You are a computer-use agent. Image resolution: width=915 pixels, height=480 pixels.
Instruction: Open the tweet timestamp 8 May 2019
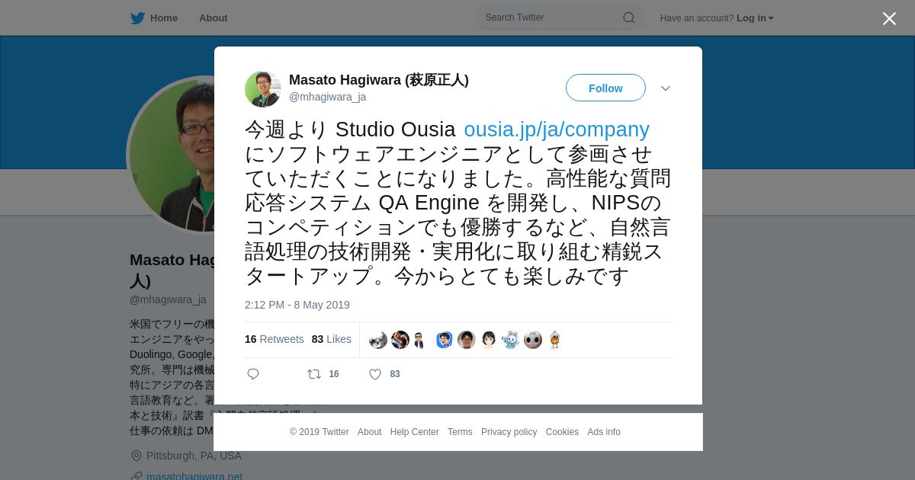(x=297, y=305)
